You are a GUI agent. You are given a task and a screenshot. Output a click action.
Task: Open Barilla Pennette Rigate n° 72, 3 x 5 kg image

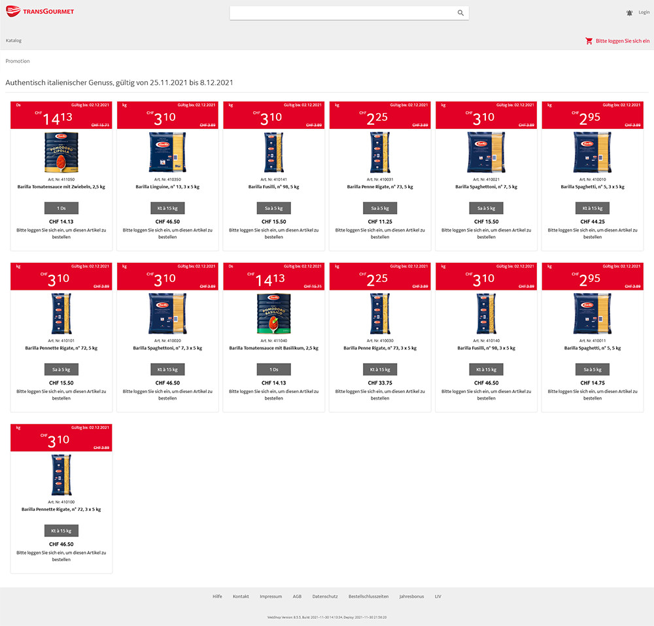[x=61, y=475]
